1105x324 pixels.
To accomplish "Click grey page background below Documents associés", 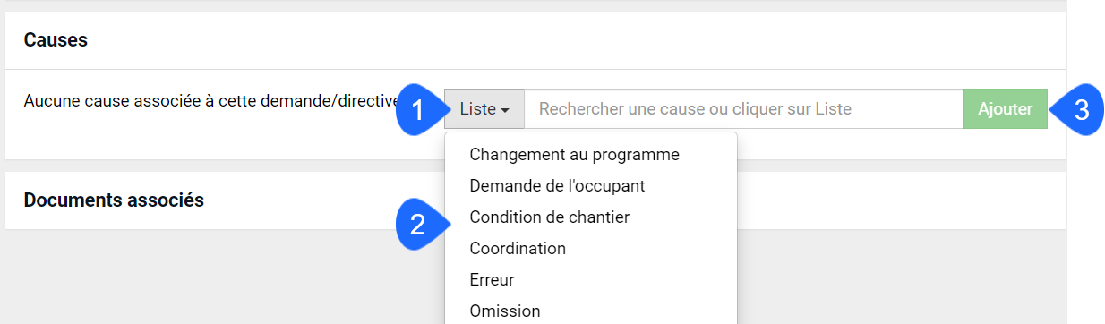I will click(x=224, y=277).
